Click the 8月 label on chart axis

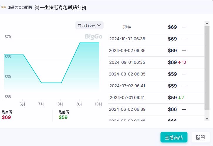[60, 104]
